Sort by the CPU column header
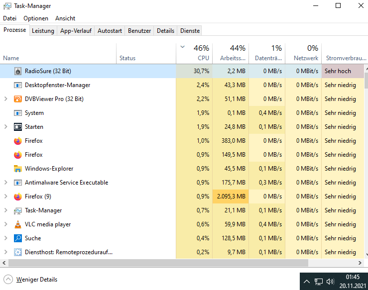This screenshot has height=290, width=368. [194, 53]
